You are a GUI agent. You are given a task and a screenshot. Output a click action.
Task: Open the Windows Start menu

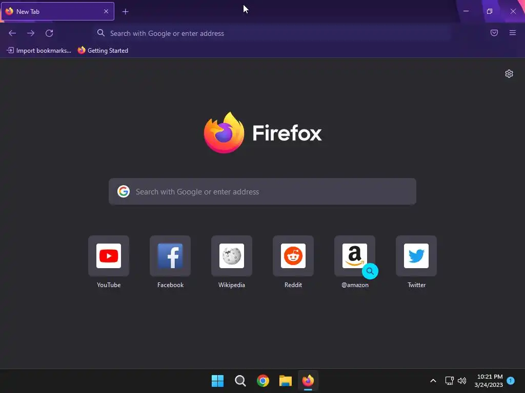click(x=217, y=381)
